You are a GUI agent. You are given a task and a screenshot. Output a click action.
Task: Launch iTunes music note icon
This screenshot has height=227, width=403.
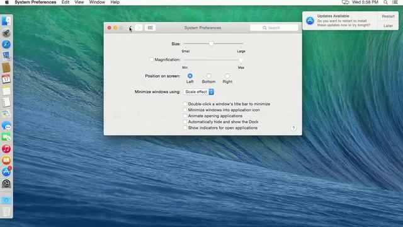tap(6, 149)
